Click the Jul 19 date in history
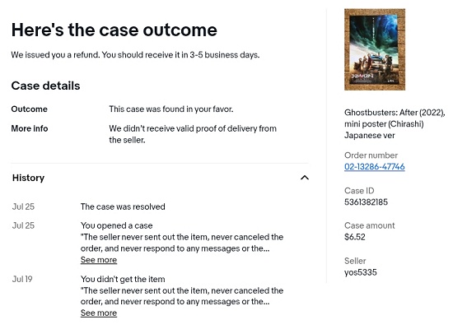This screenshot has height=329, width=453. tap(22, 279)
